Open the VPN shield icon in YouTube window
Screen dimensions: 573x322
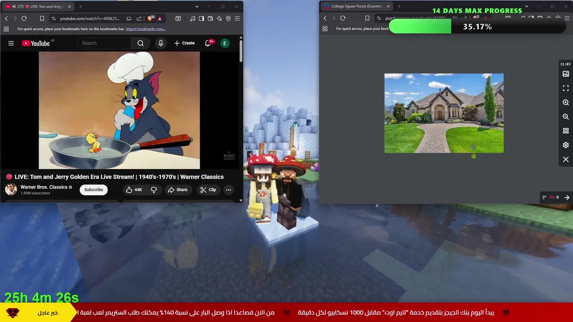pyautogui.click(x=228, y=18)
